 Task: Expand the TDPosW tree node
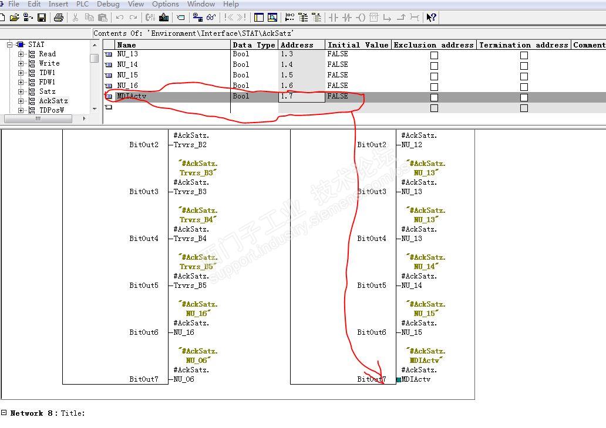click(21, 110)
